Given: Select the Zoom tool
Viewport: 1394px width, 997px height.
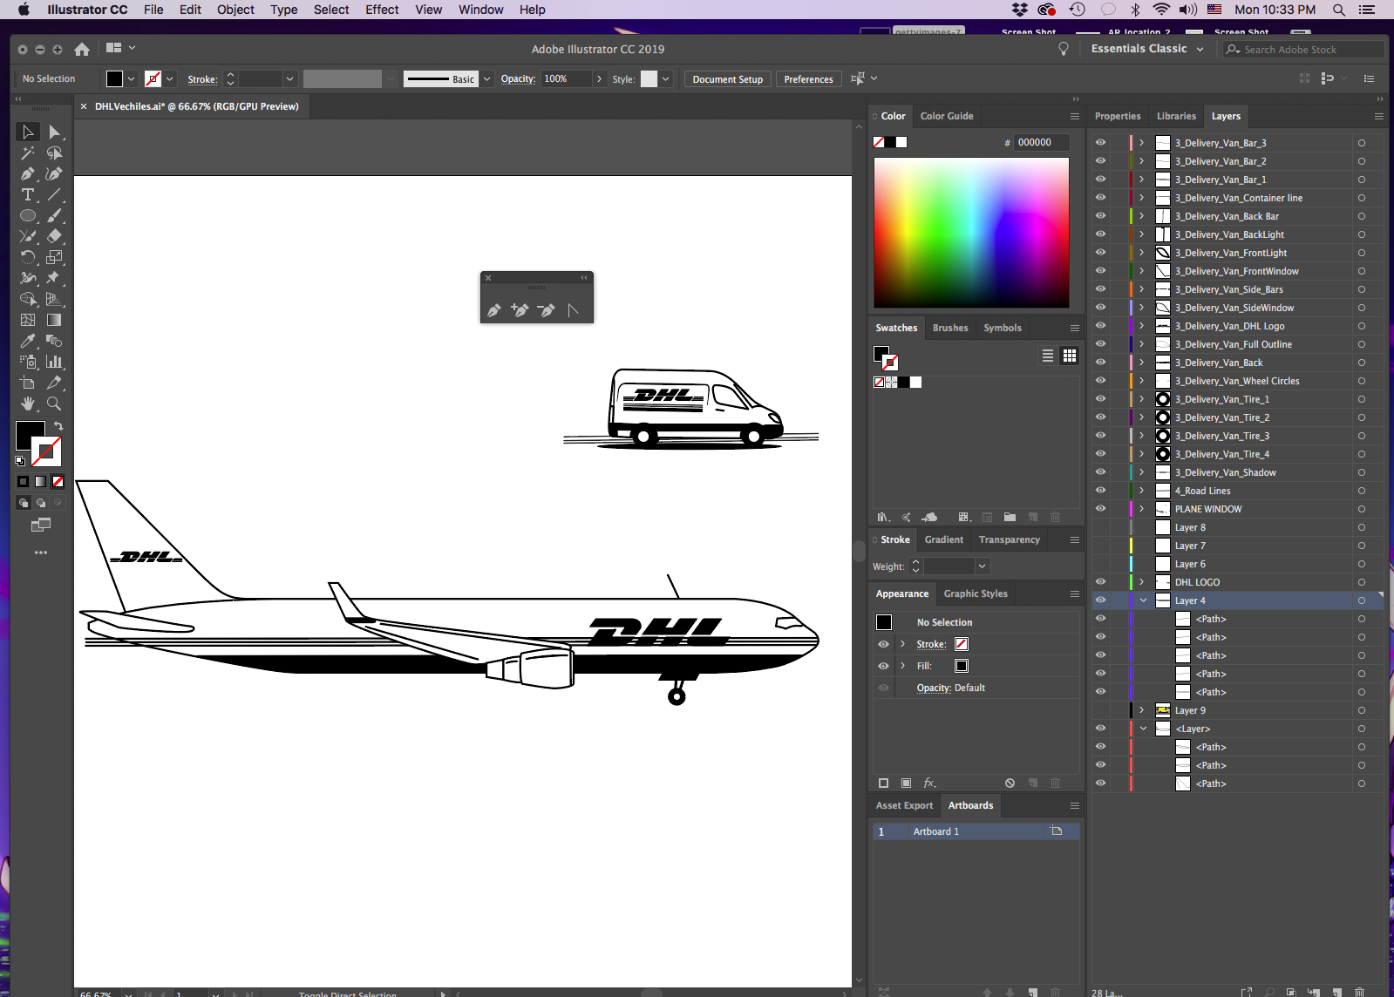Looking at the screenshot, I should point(54,404).
